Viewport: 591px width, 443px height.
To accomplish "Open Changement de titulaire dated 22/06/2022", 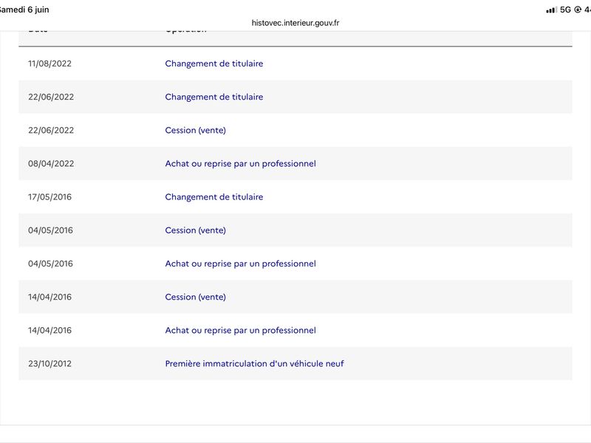I will [x=214, y=97].
